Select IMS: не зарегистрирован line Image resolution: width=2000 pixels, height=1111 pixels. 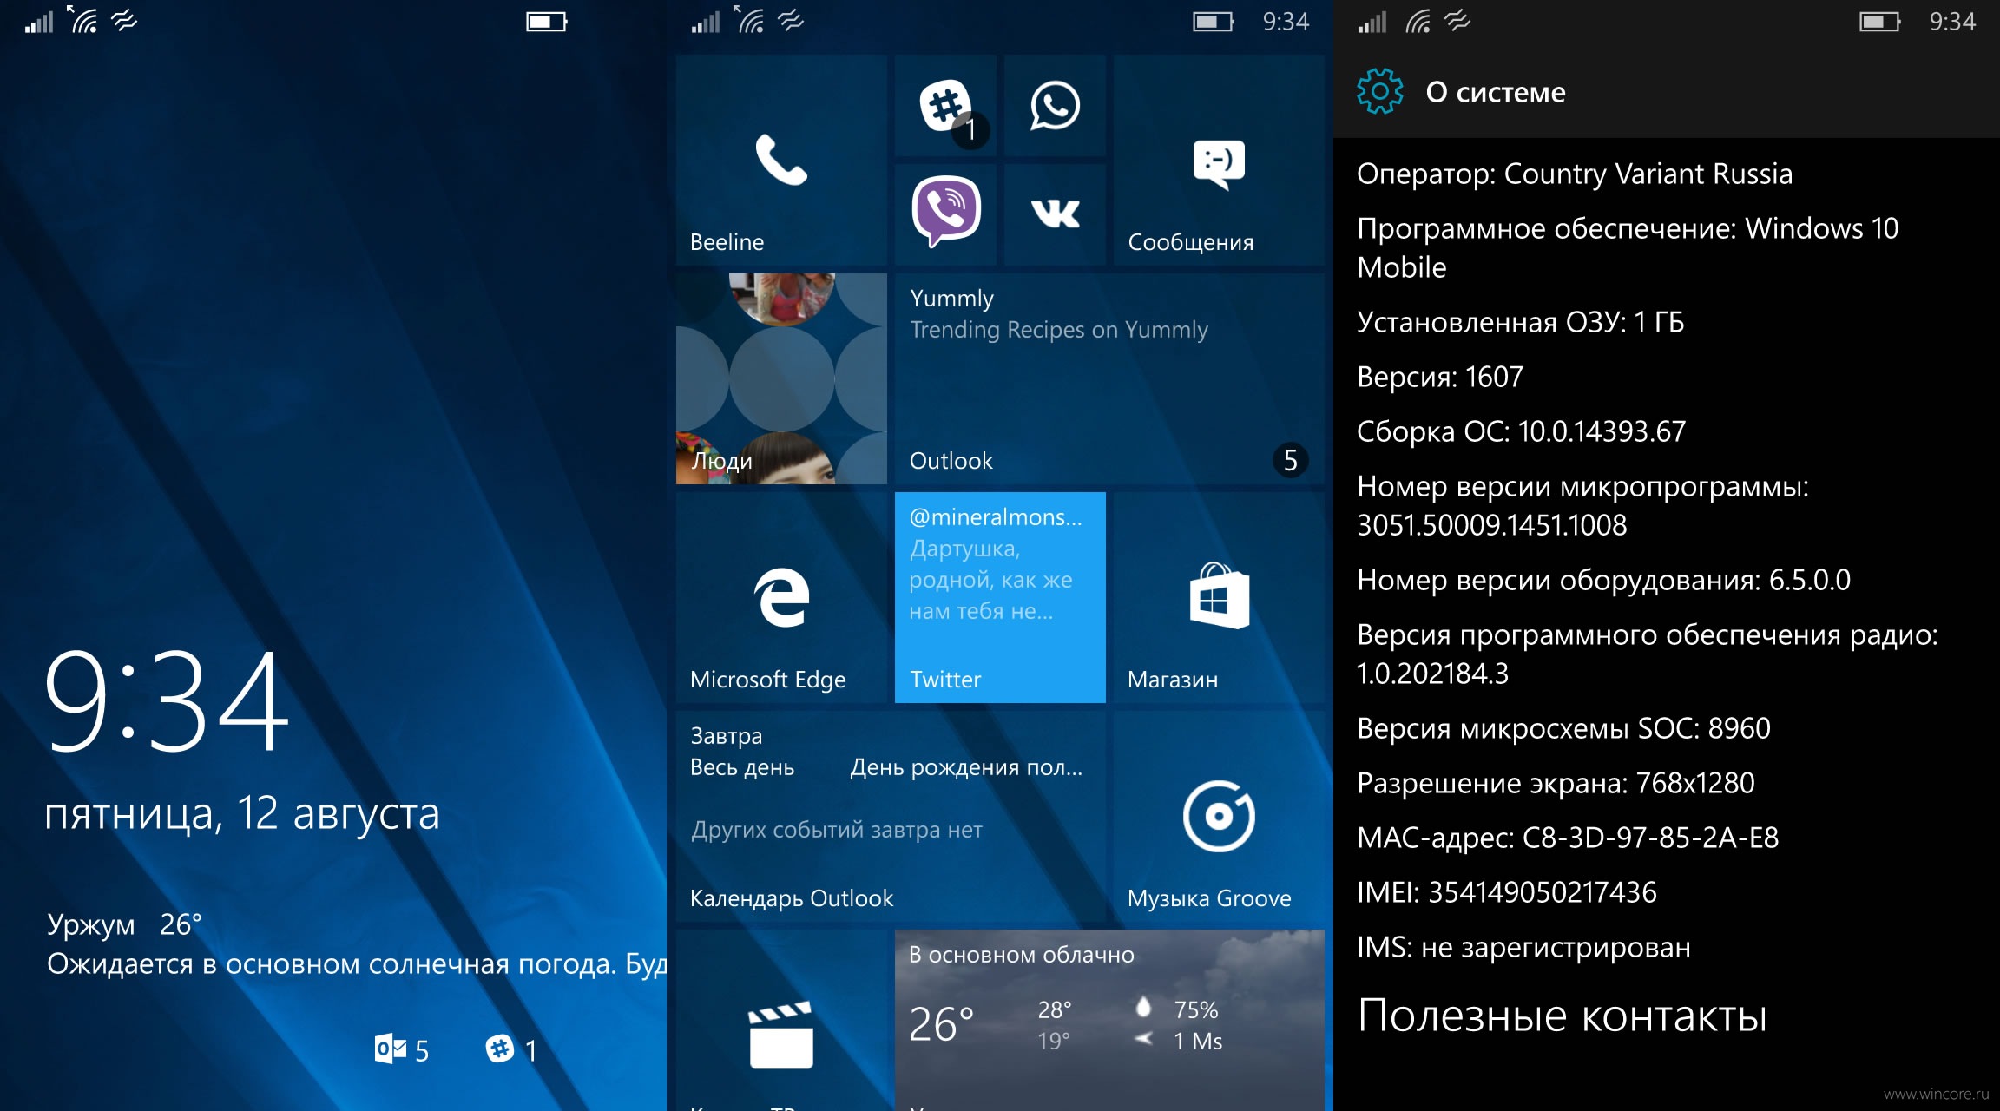point(1523,947)
